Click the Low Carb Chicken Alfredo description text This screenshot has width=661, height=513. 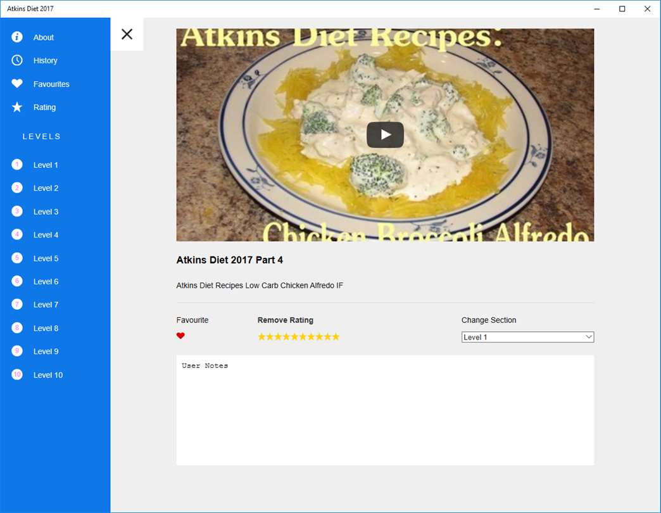pos(260,286)
